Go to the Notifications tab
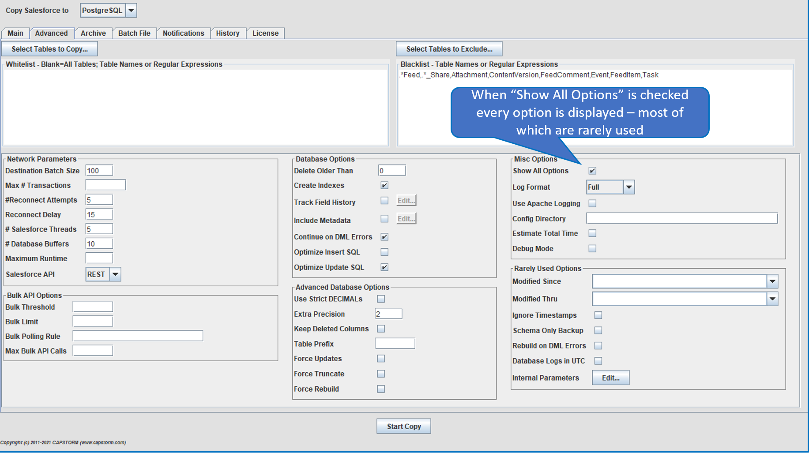This screenshot has height=453, width=809. click(x=183, y=33)
